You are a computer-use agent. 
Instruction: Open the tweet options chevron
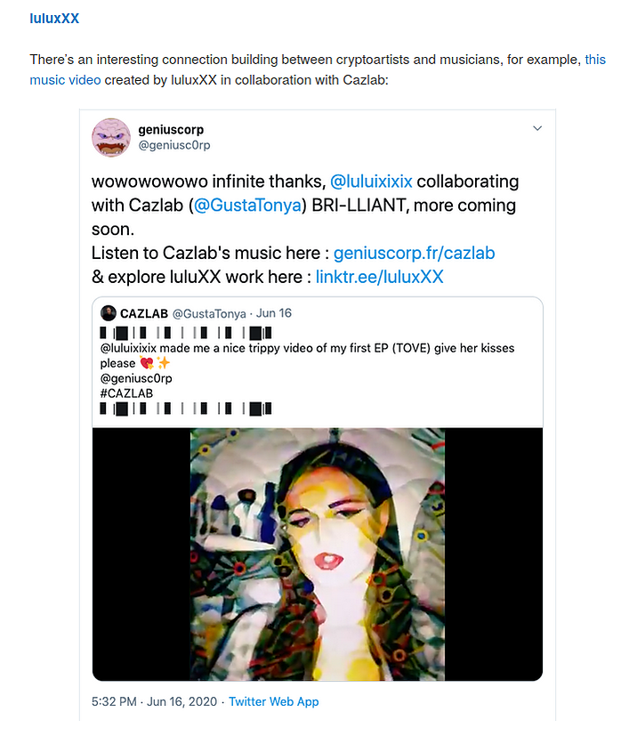tap(537, 128)
